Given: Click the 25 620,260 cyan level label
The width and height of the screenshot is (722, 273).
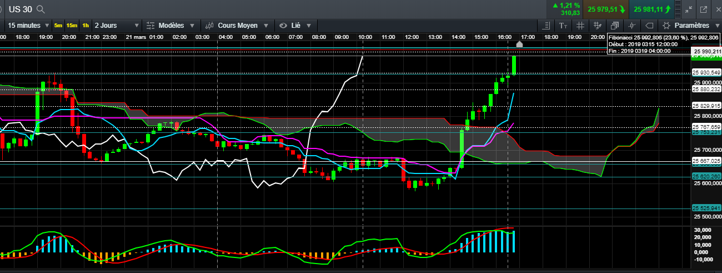Looking at the screenshot, I should click(706, 176).
